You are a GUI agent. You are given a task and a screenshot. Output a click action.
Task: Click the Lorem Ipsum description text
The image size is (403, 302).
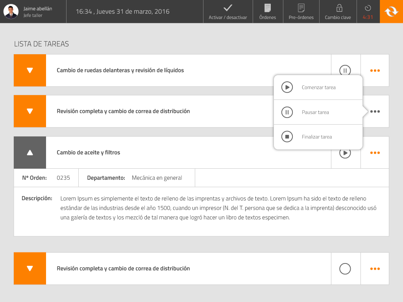pos(218,208)
